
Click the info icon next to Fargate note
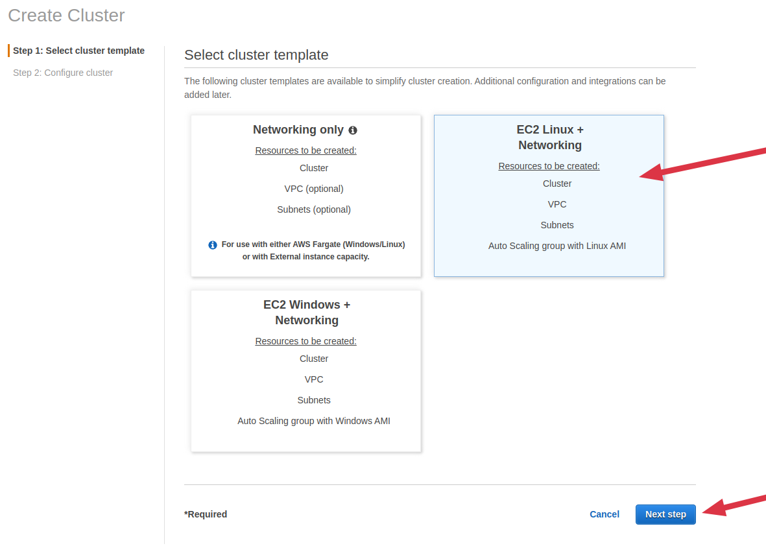point(213,245)
